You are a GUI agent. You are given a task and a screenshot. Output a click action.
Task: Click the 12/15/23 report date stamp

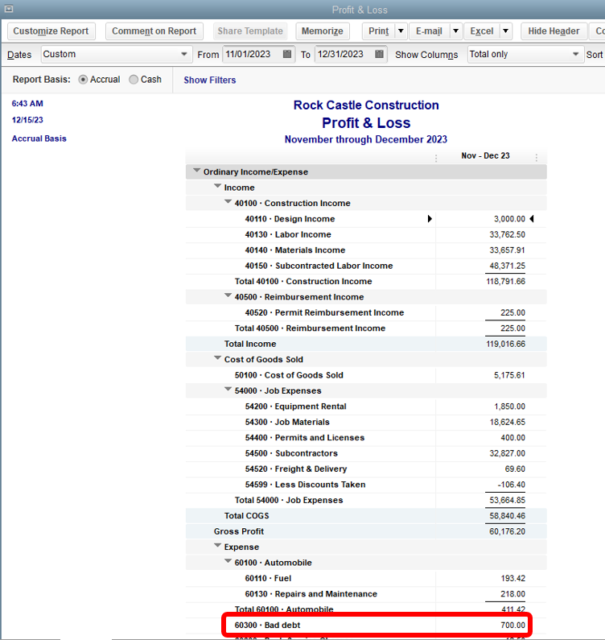pos(27,120)
